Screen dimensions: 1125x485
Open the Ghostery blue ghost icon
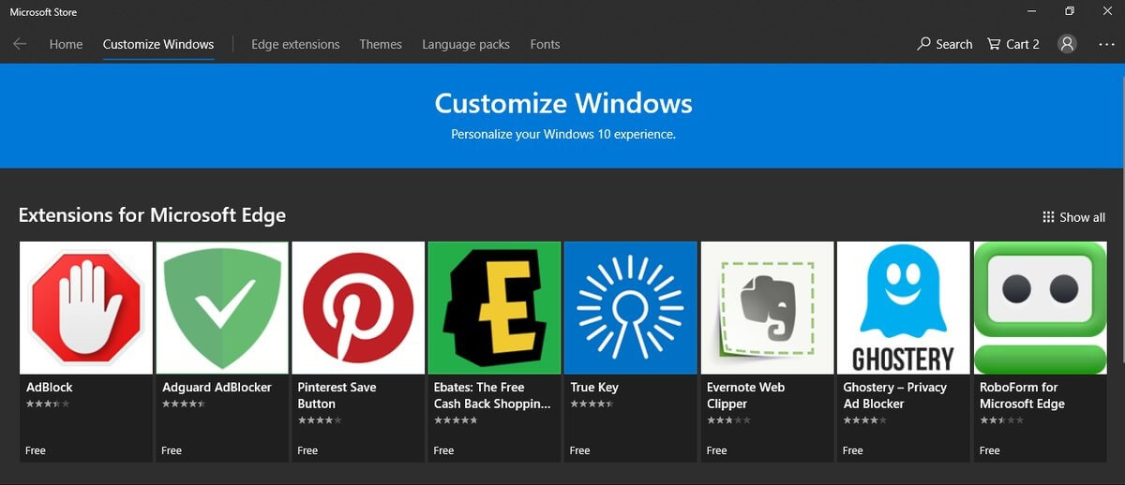coord(904,308)
